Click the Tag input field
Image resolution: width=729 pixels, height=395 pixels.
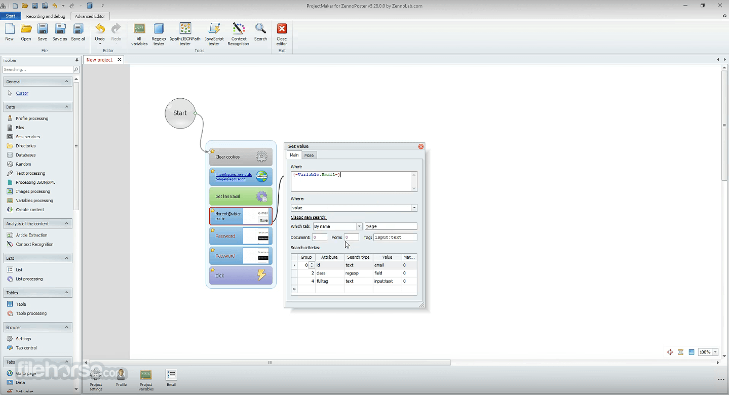pyautogui.click(x=395, y=237)
